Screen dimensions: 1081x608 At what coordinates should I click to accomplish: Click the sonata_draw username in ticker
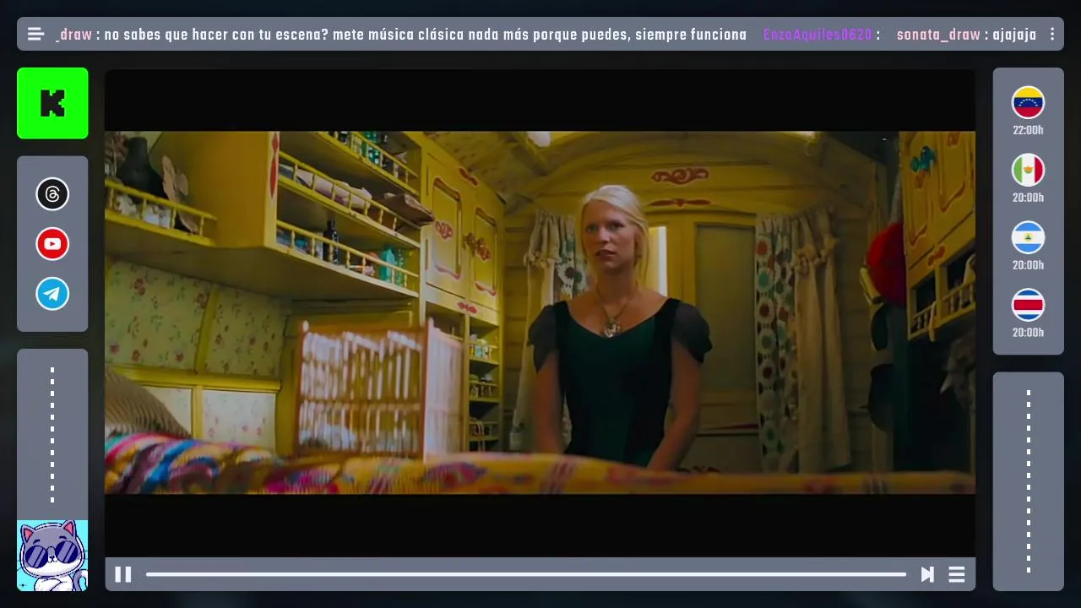pyautogui.click(x=938, y=35)
